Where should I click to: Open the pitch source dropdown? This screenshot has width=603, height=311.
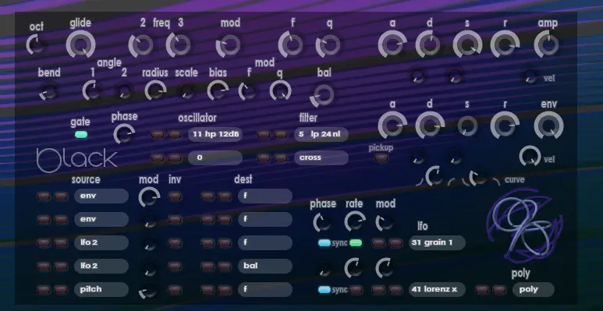tap(101, 289)
